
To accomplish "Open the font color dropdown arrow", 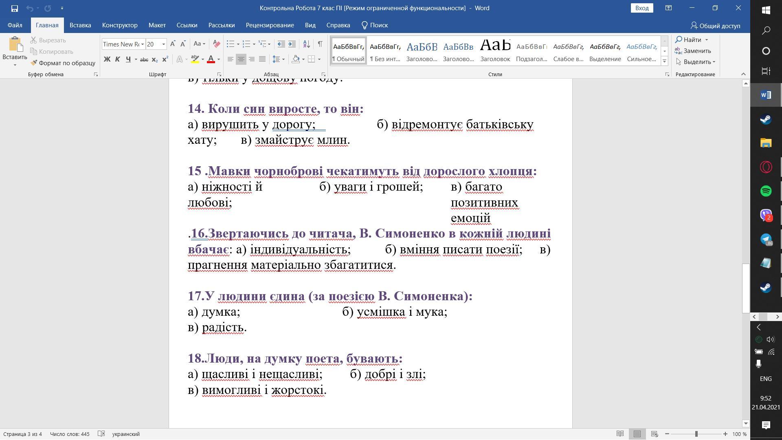I will (219, 59).
